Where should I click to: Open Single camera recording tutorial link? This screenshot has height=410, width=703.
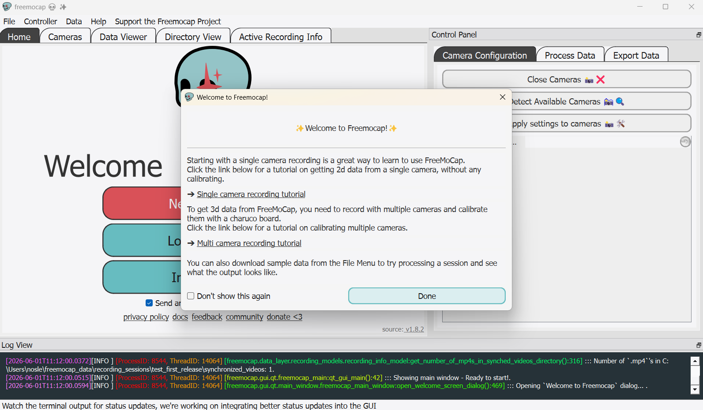tap(251, 194)
